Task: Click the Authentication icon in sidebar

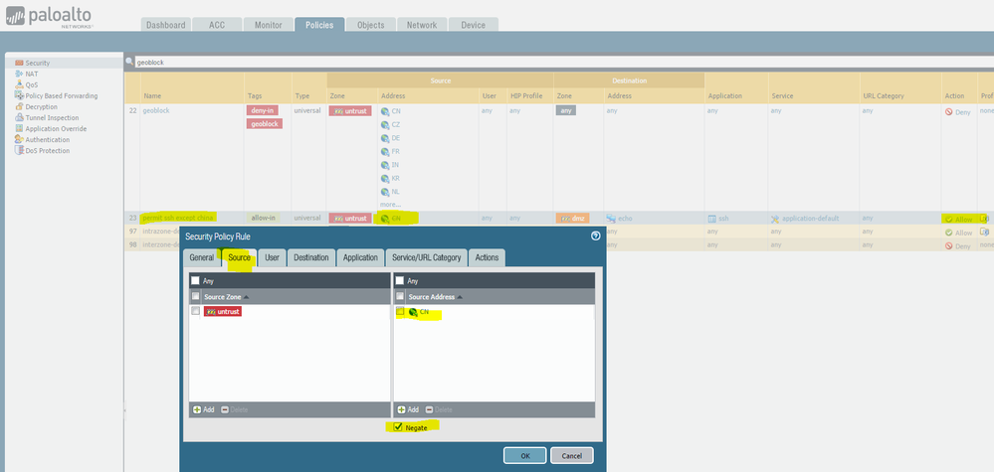Action: (19, 140)
